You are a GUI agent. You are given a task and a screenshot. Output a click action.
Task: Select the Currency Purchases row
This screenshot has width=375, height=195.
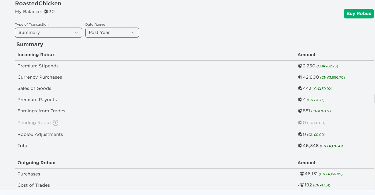(x=194, y=77)
